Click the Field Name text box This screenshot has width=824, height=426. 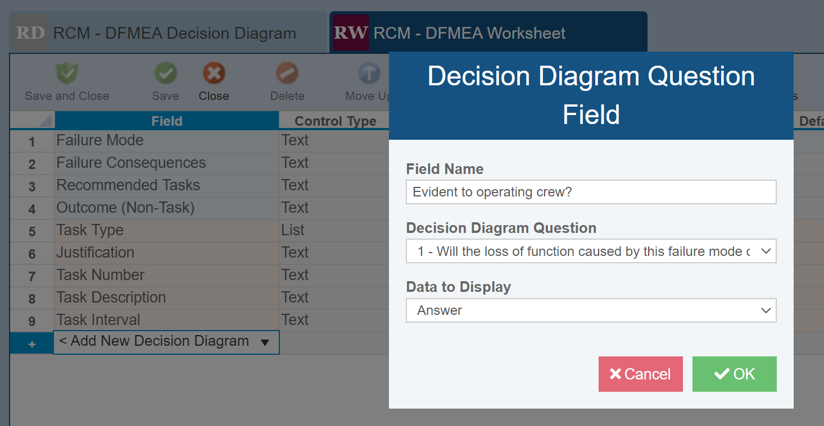pos(591,192)
